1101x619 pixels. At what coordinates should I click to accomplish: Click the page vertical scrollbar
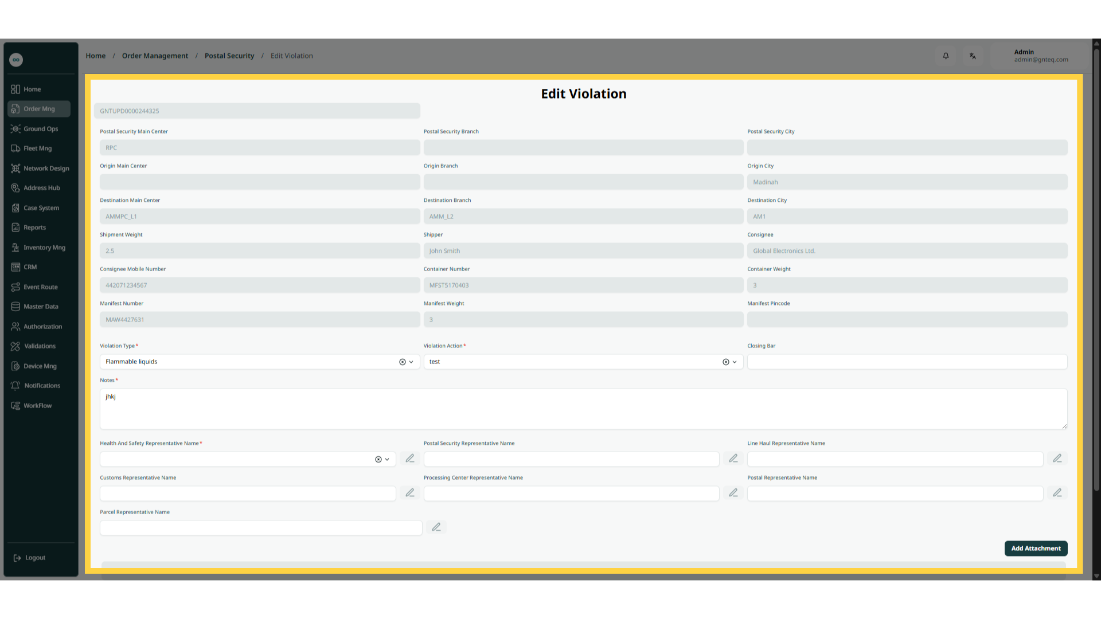pyautogui.click(x=1096, y=269)
